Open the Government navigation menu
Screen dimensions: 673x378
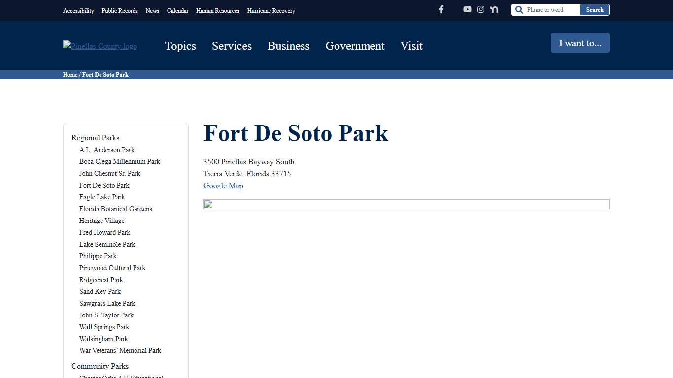coord(355,46)
